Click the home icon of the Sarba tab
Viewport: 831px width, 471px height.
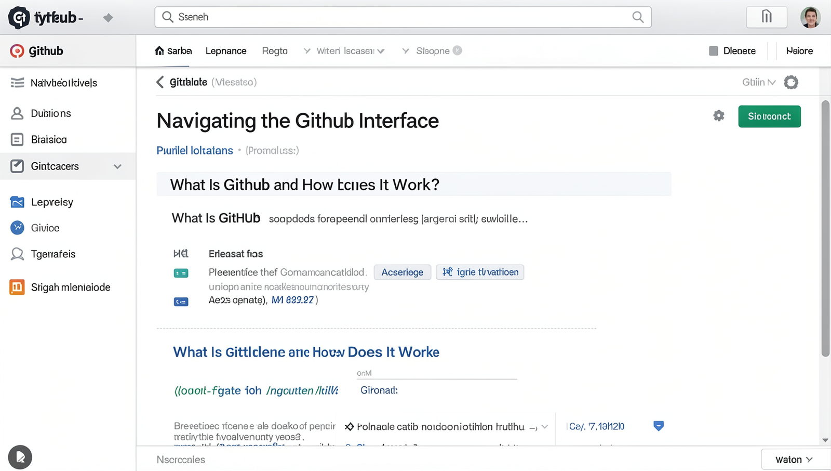(x=159, y=50)
